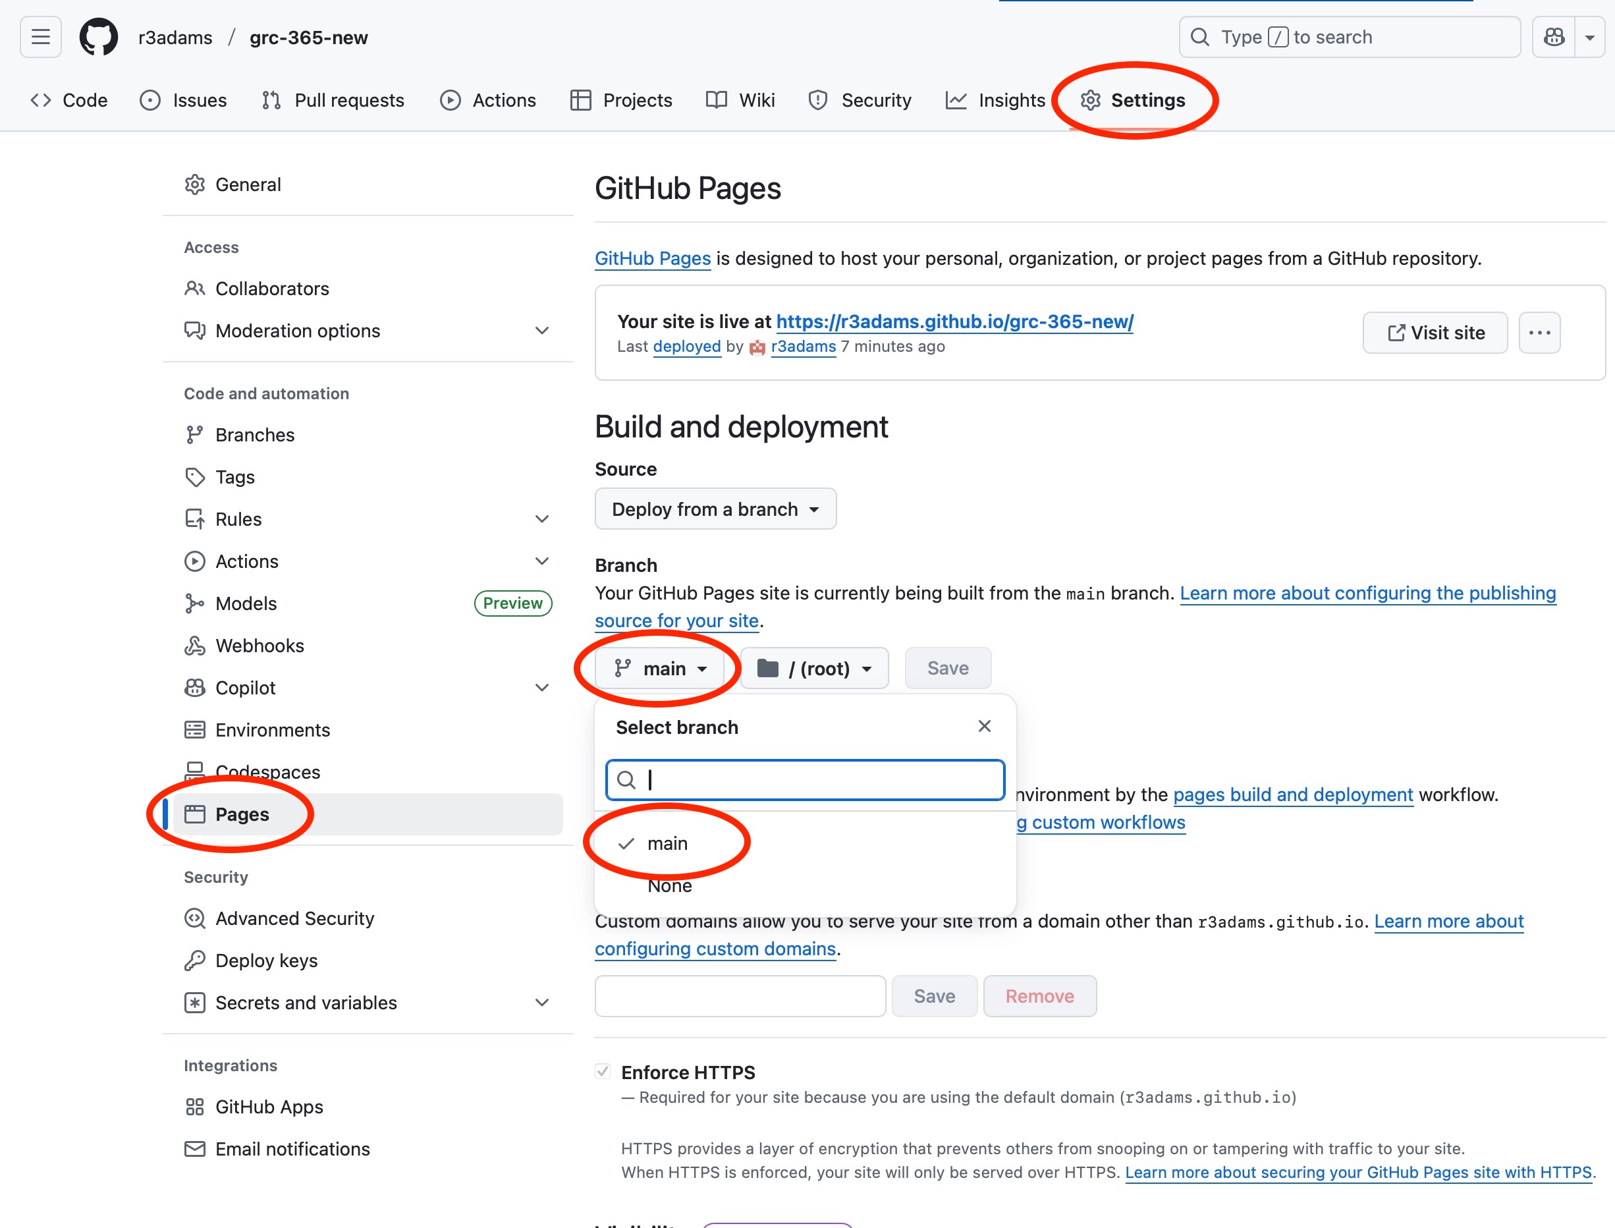Open Advanced Security settings
1615x1228 pixels.
click(x=368, y=918)
